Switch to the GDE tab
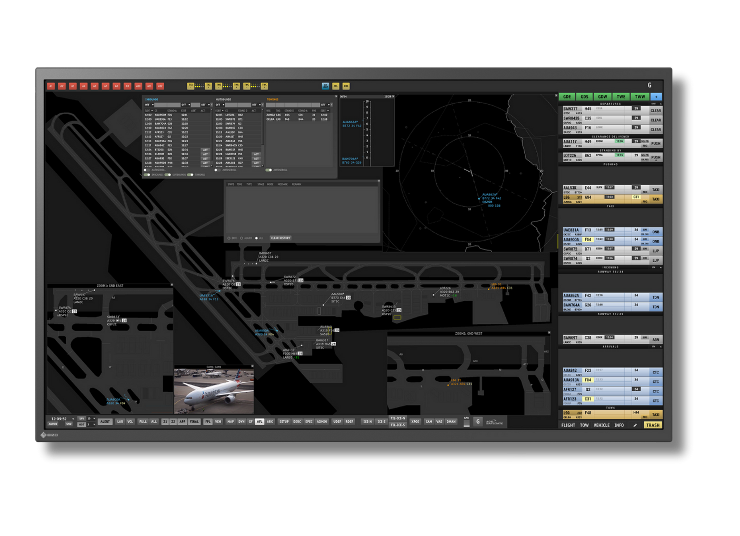The width and height of the screenshot is (740, 536). [x=567, y=97]
